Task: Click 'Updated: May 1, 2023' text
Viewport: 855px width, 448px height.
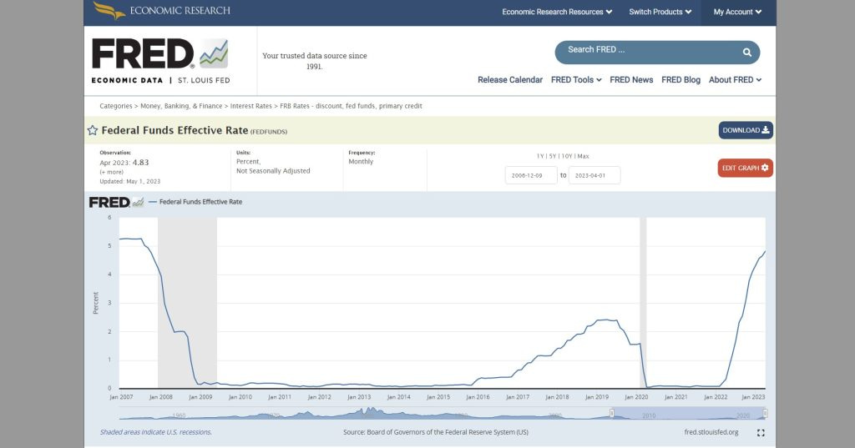Action: 129,182
